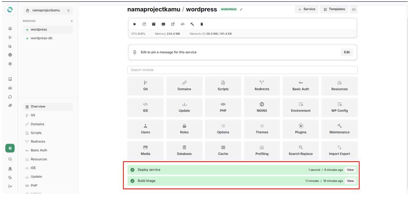
Task: Add a service with the plus icon beside SERVICES
Action: (71, 21)
